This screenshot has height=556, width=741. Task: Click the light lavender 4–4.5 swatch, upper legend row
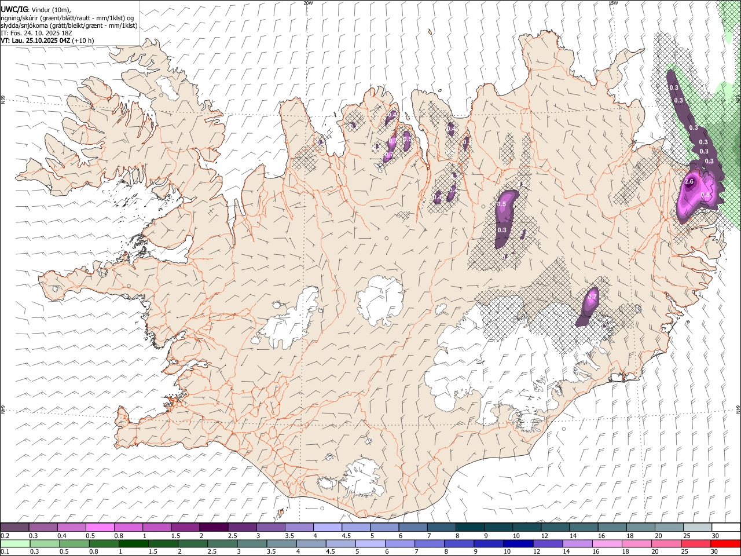pyautogui.click(x=328, y=527)
